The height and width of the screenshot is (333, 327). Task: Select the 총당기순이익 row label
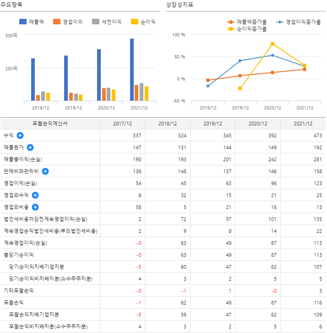(x=19, y=254)
